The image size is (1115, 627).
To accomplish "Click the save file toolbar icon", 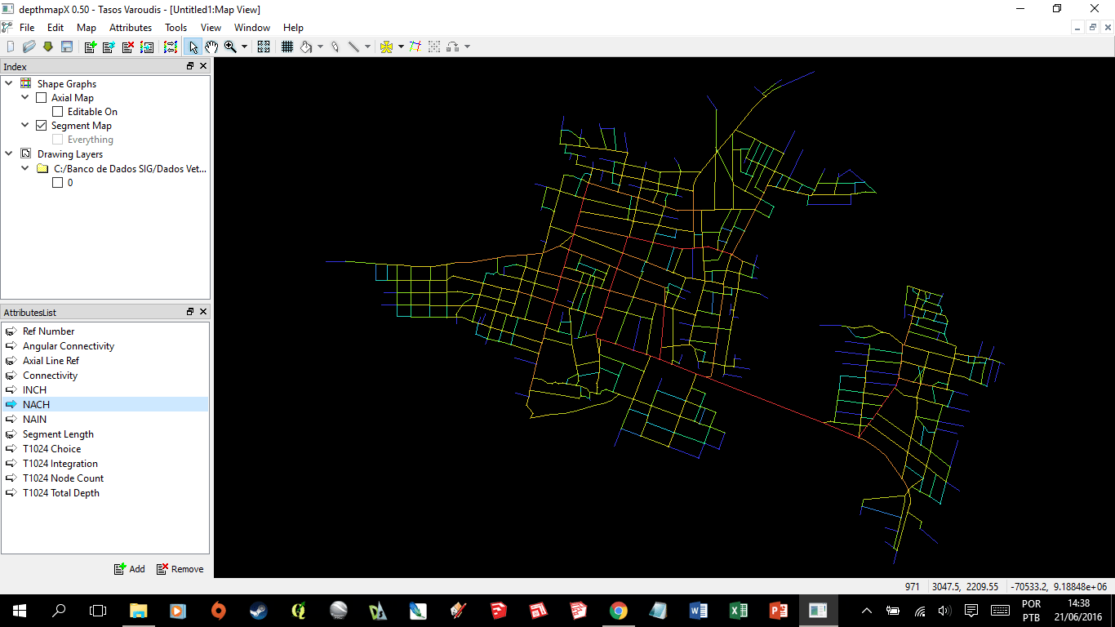I will 67,47.
